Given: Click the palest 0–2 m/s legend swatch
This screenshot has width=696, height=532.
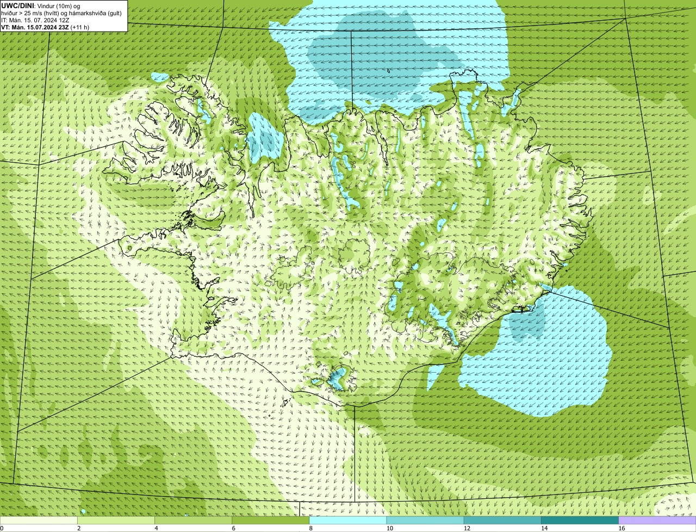Looking at the screenshot, I should (x=39, y=521).
